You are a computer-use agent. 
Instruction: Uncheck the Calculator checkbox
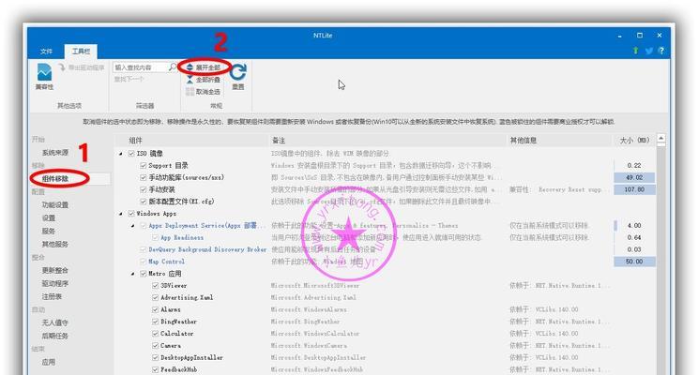point(156,334)
